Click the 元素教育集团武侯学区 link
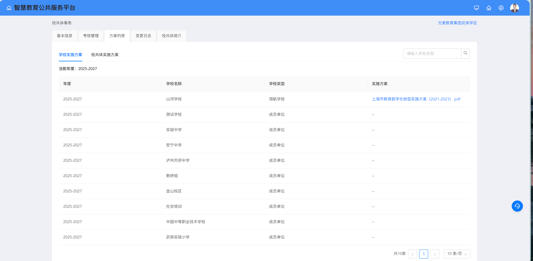Screen dimensions: 533x261 [x=457, y=23]
